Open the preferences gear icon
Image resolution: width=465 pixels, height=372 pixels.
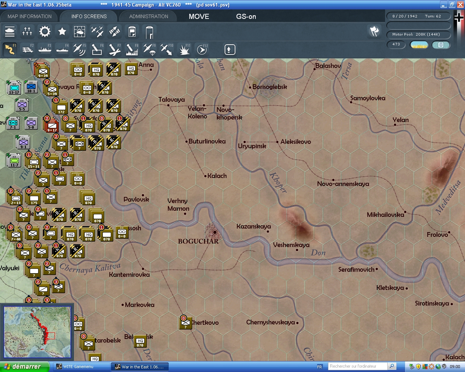coord(45,32)
